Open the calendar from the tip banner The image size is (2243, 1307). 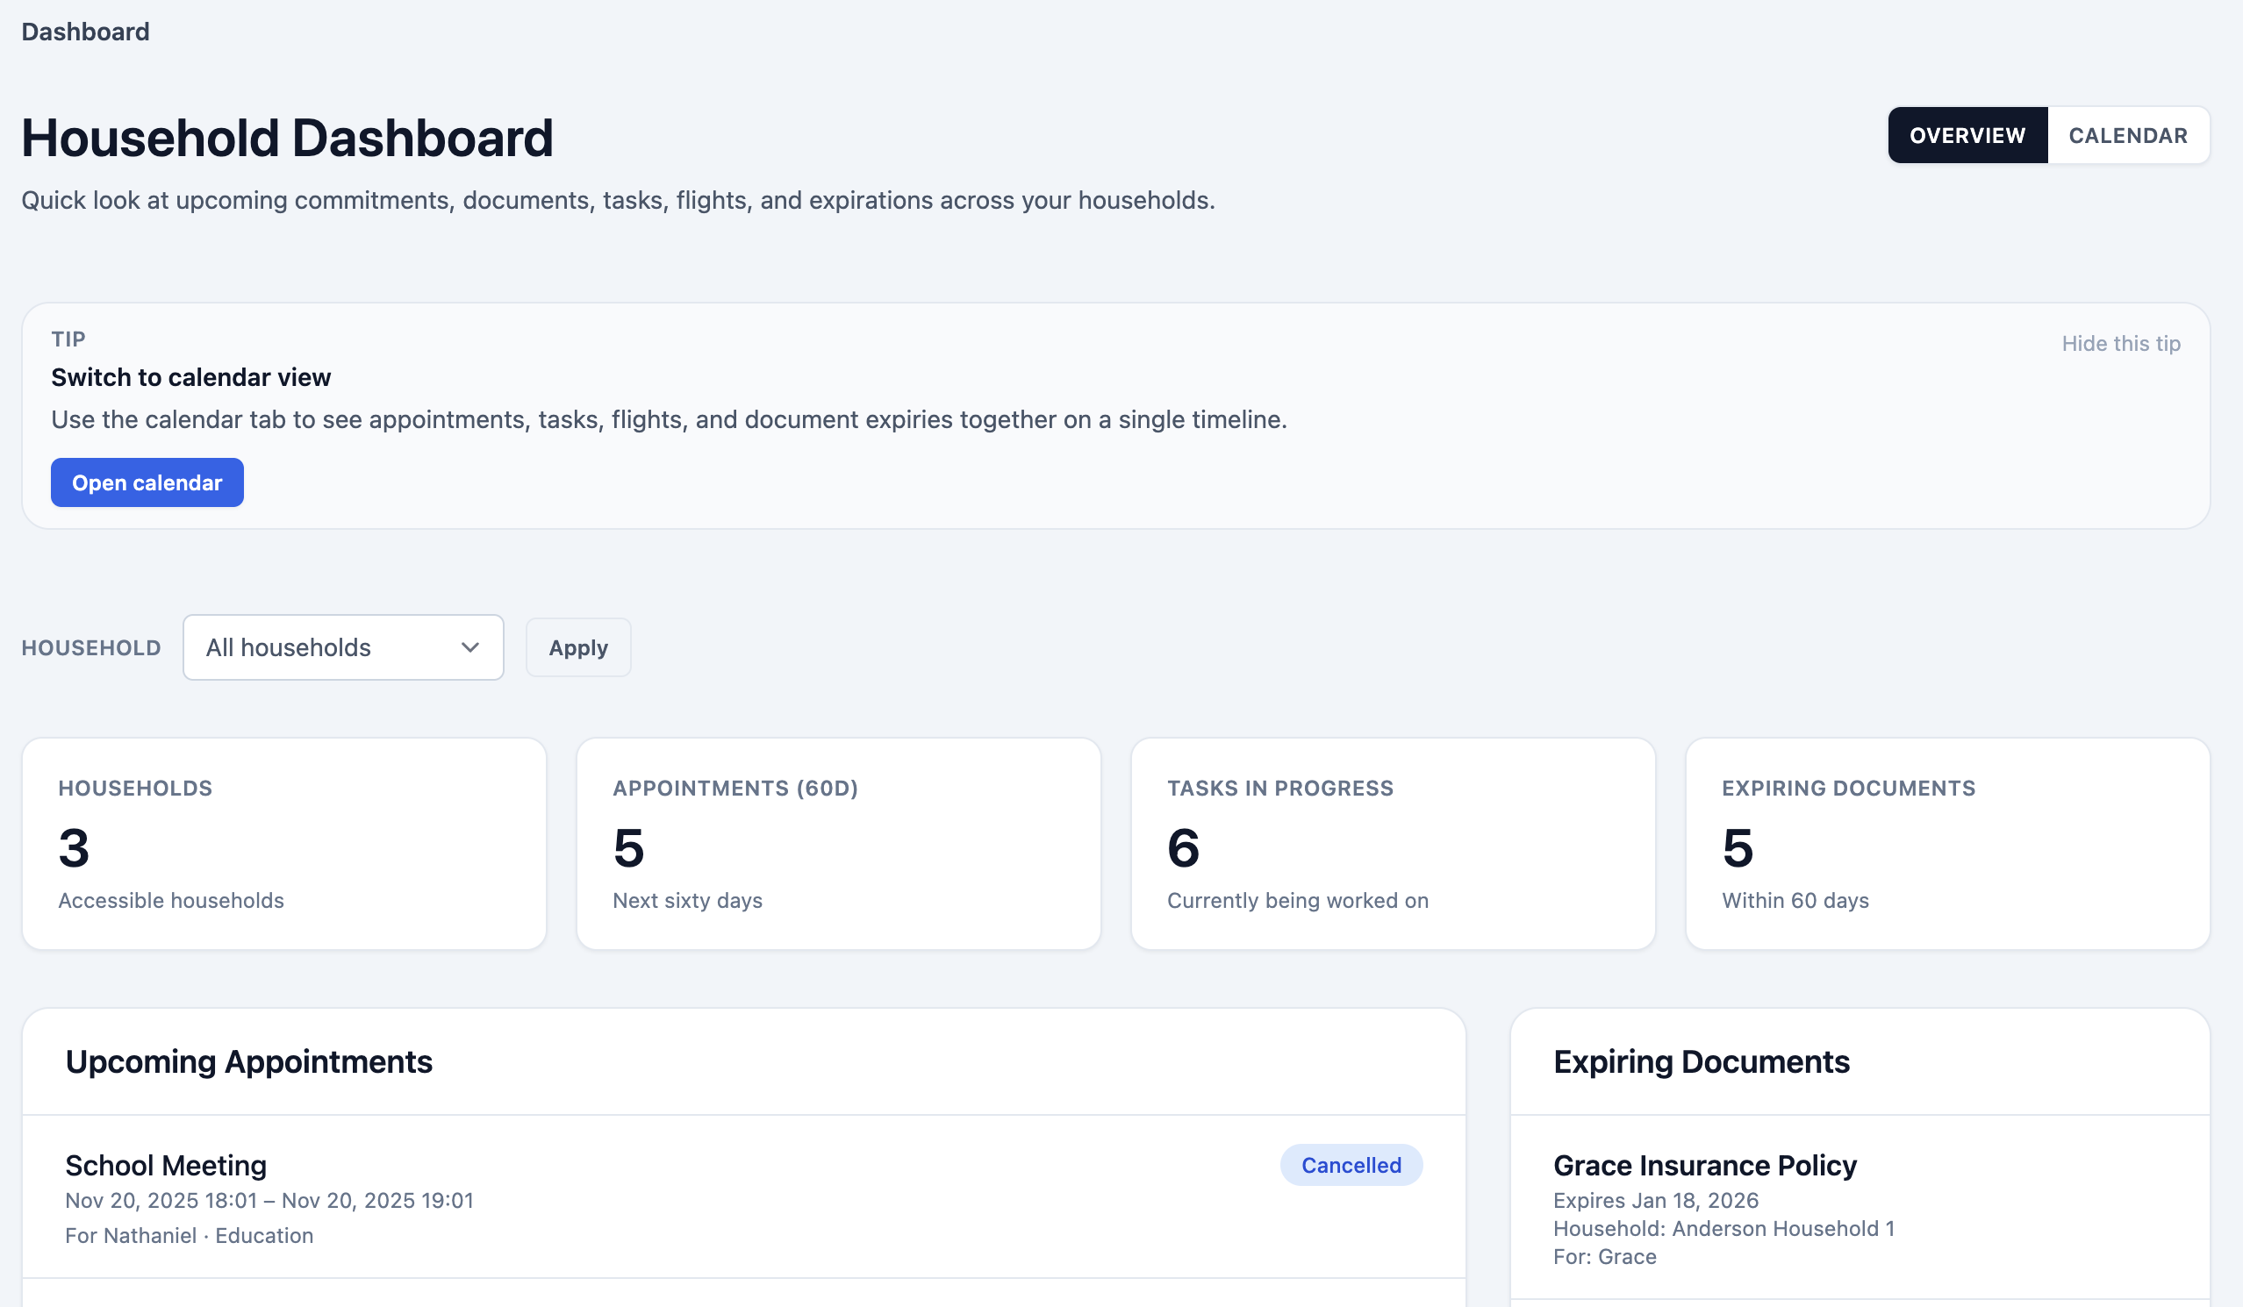click(147, 482)
